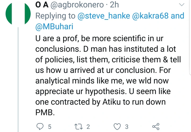The height and width of the screenshot is (132, 191).
Task: Expand the tweet options chevron
Action: point(182,5)
